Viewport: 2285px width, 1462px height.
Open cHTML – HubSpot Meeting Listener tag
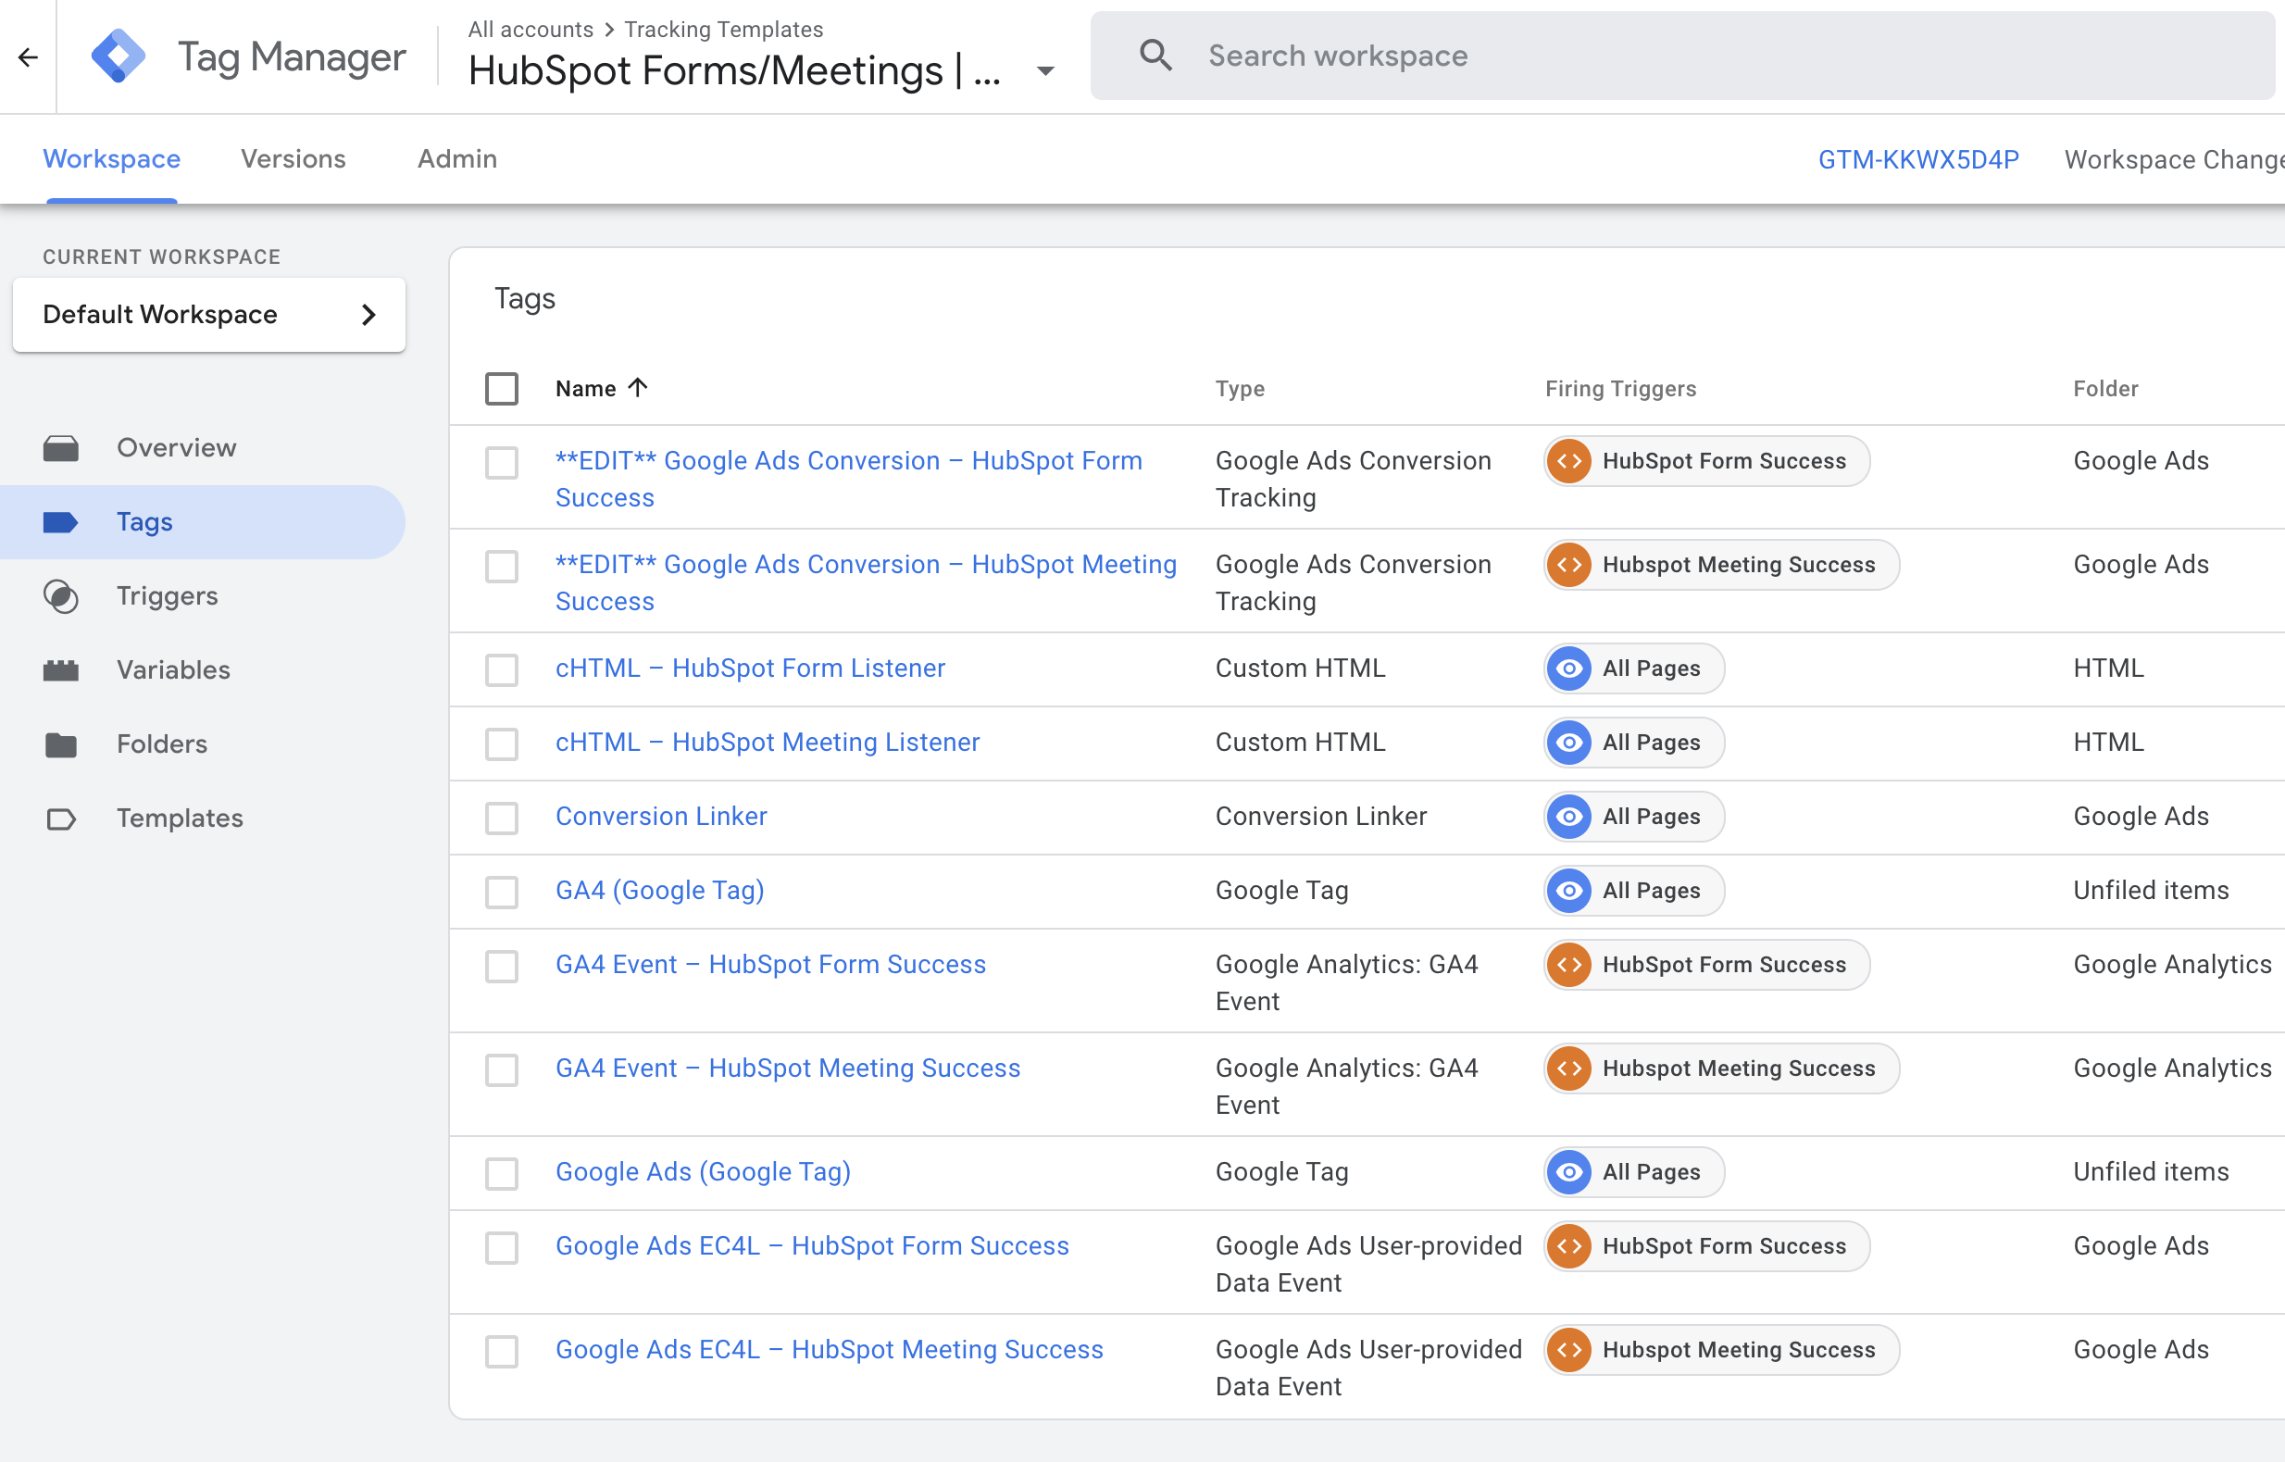(767, 743)
